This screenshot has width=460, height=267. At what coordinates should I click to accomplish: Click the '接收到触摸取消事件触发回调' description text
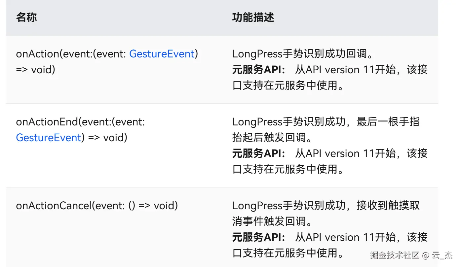click(326, 214)
